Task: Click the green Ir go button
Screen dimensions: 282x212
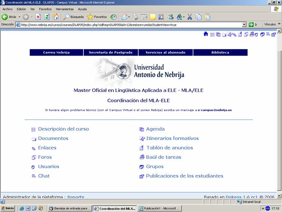Action: pos(253,25)
